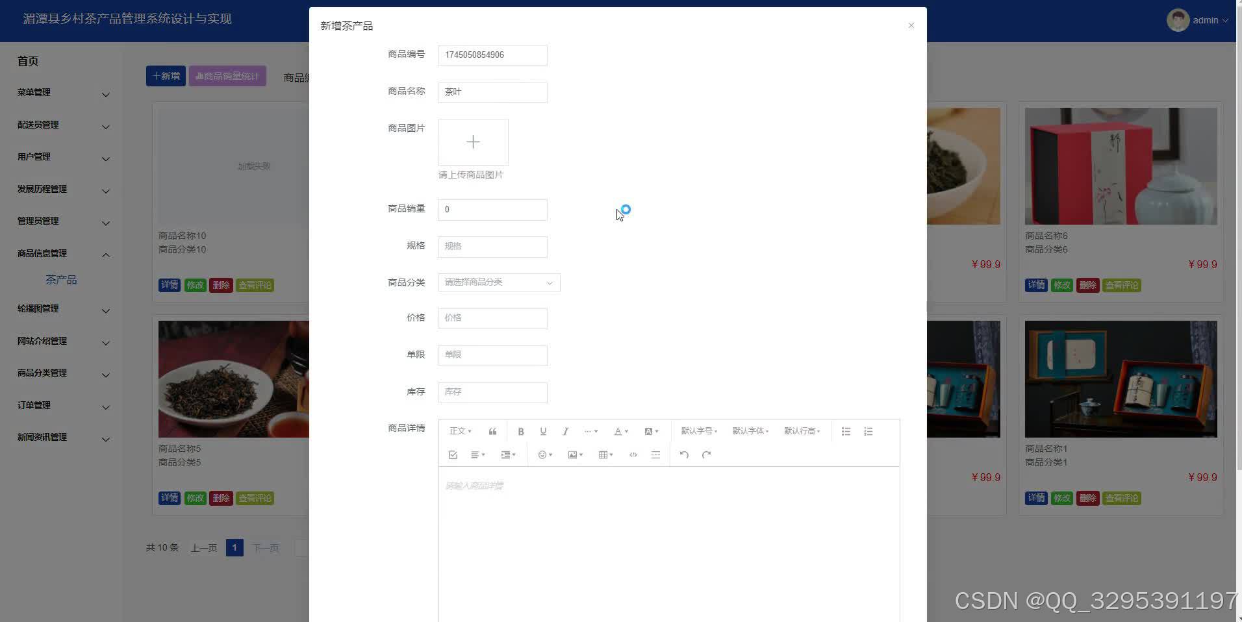Image resolution: width=1242 pixels, height=622 pixels.
Task: Open the 默认字号 font size dropdown
Action: (x=698, y=430)
